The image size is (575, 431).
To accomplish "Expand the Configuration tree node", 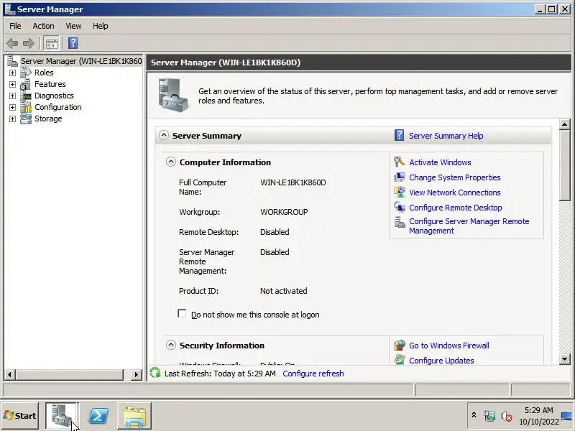I will point(12,107).
